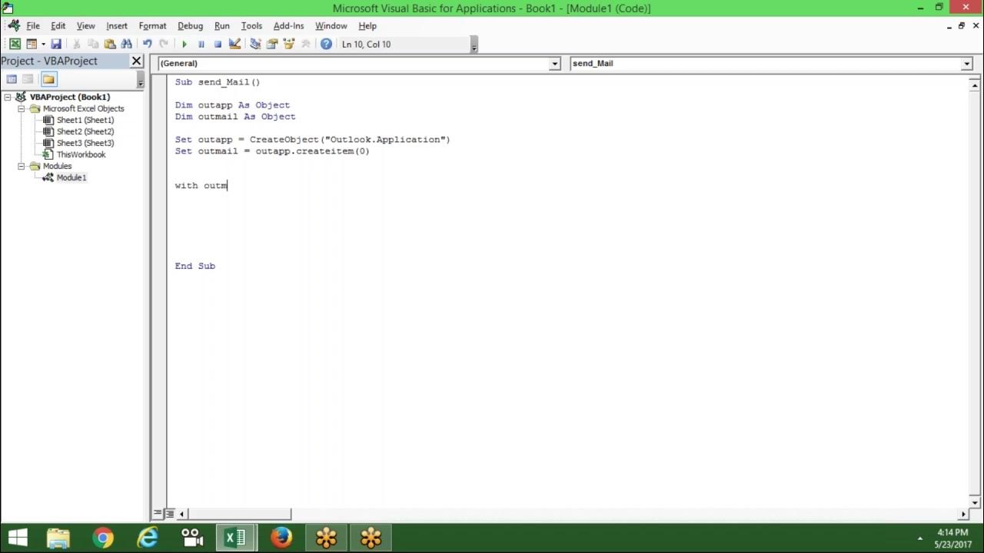Open Internet Explorer from taskbar
Viewport: 984px width, 553px height.
tap(148, 538)
